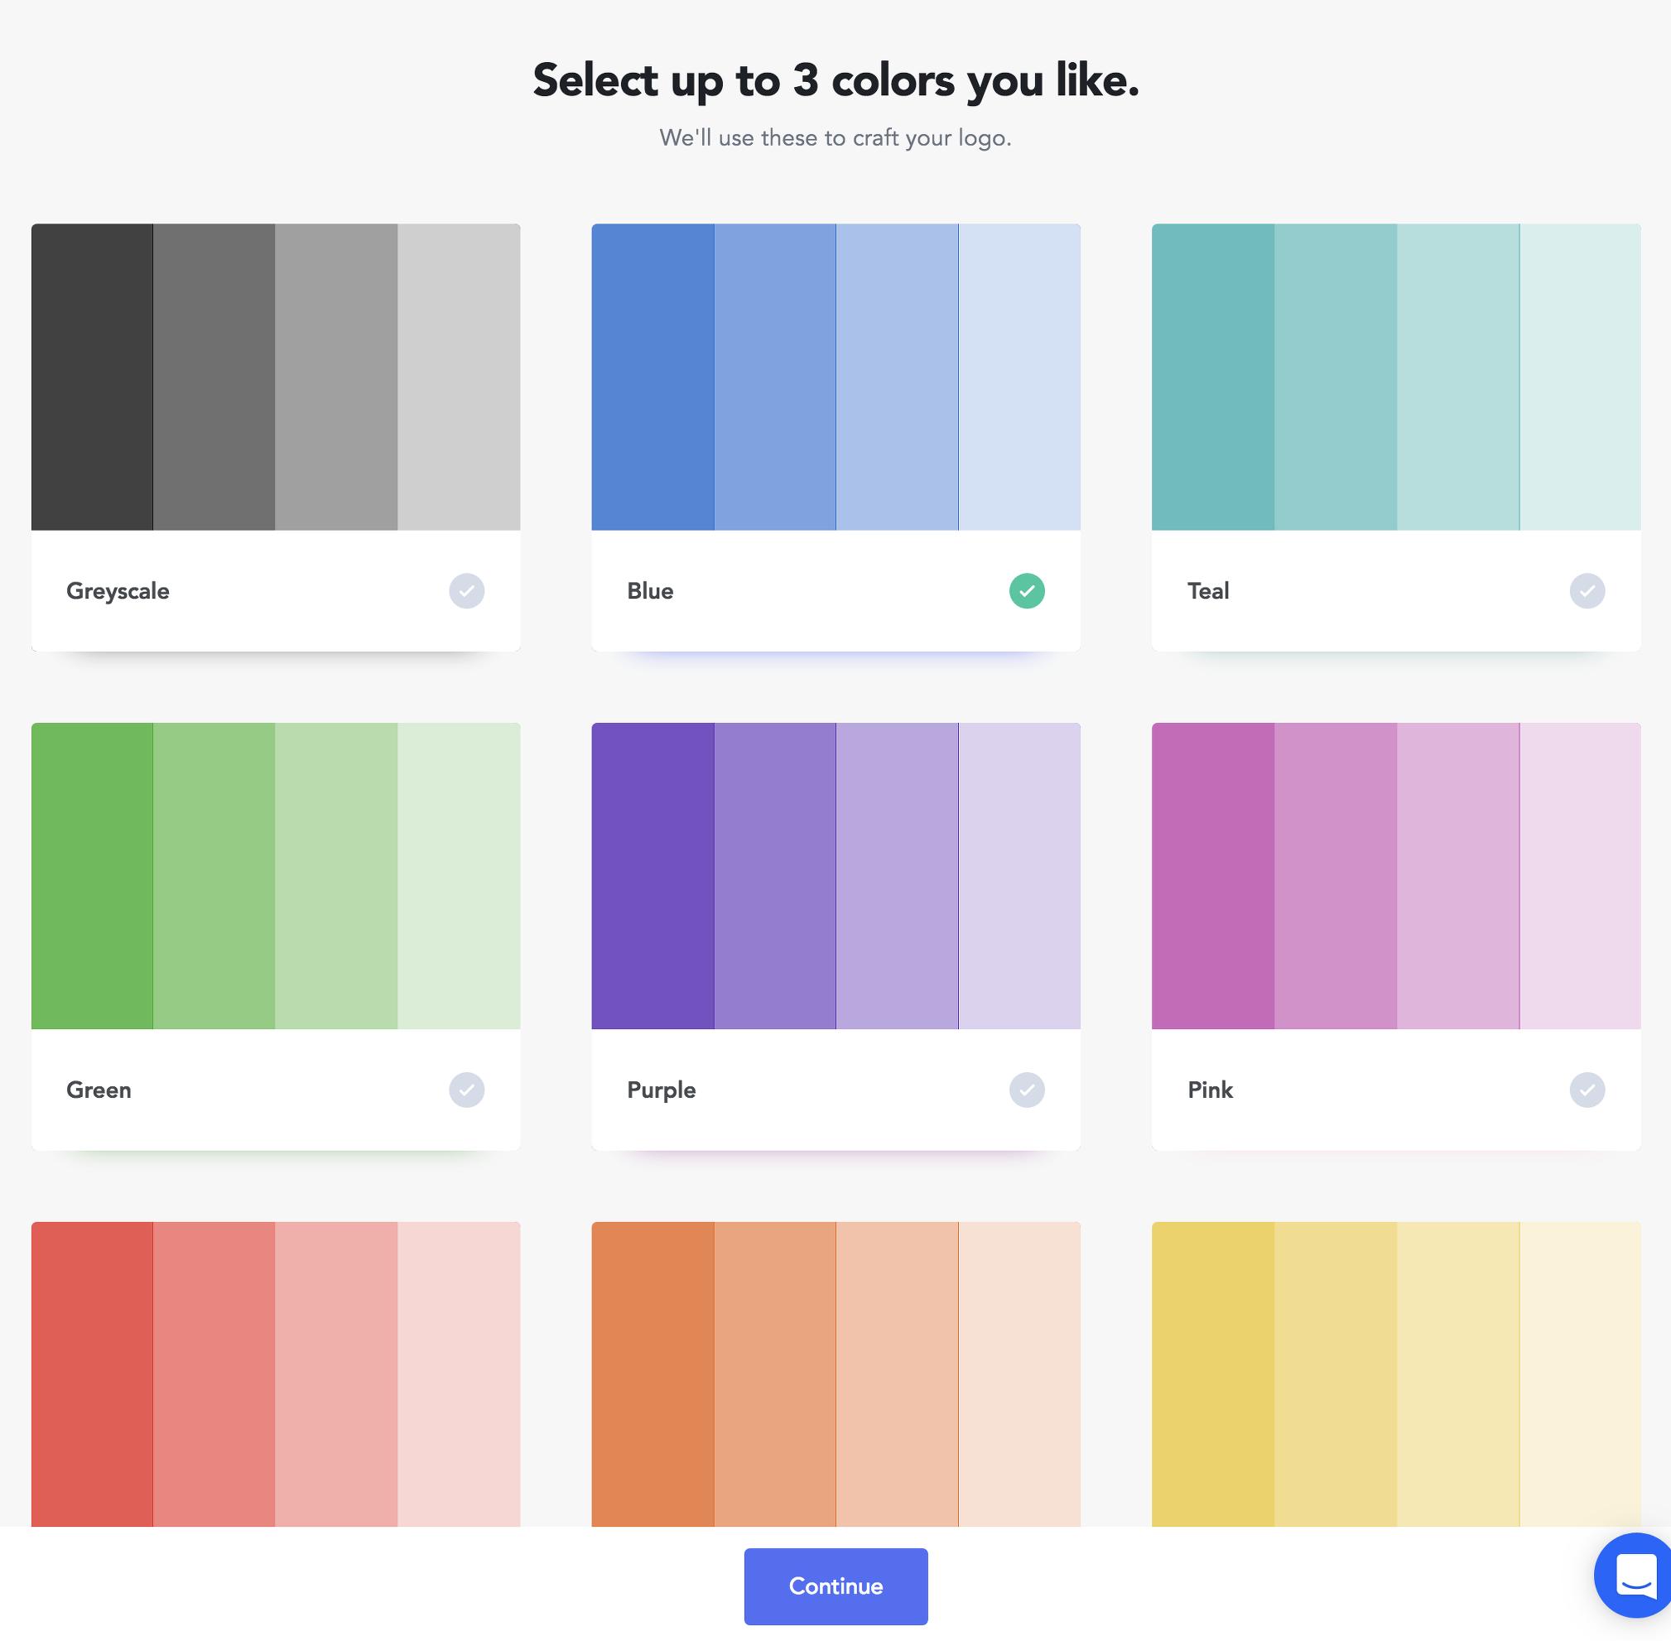
Task: Select the deepest purple swatch
Action: pyautogui.click(x=653, y=876)
